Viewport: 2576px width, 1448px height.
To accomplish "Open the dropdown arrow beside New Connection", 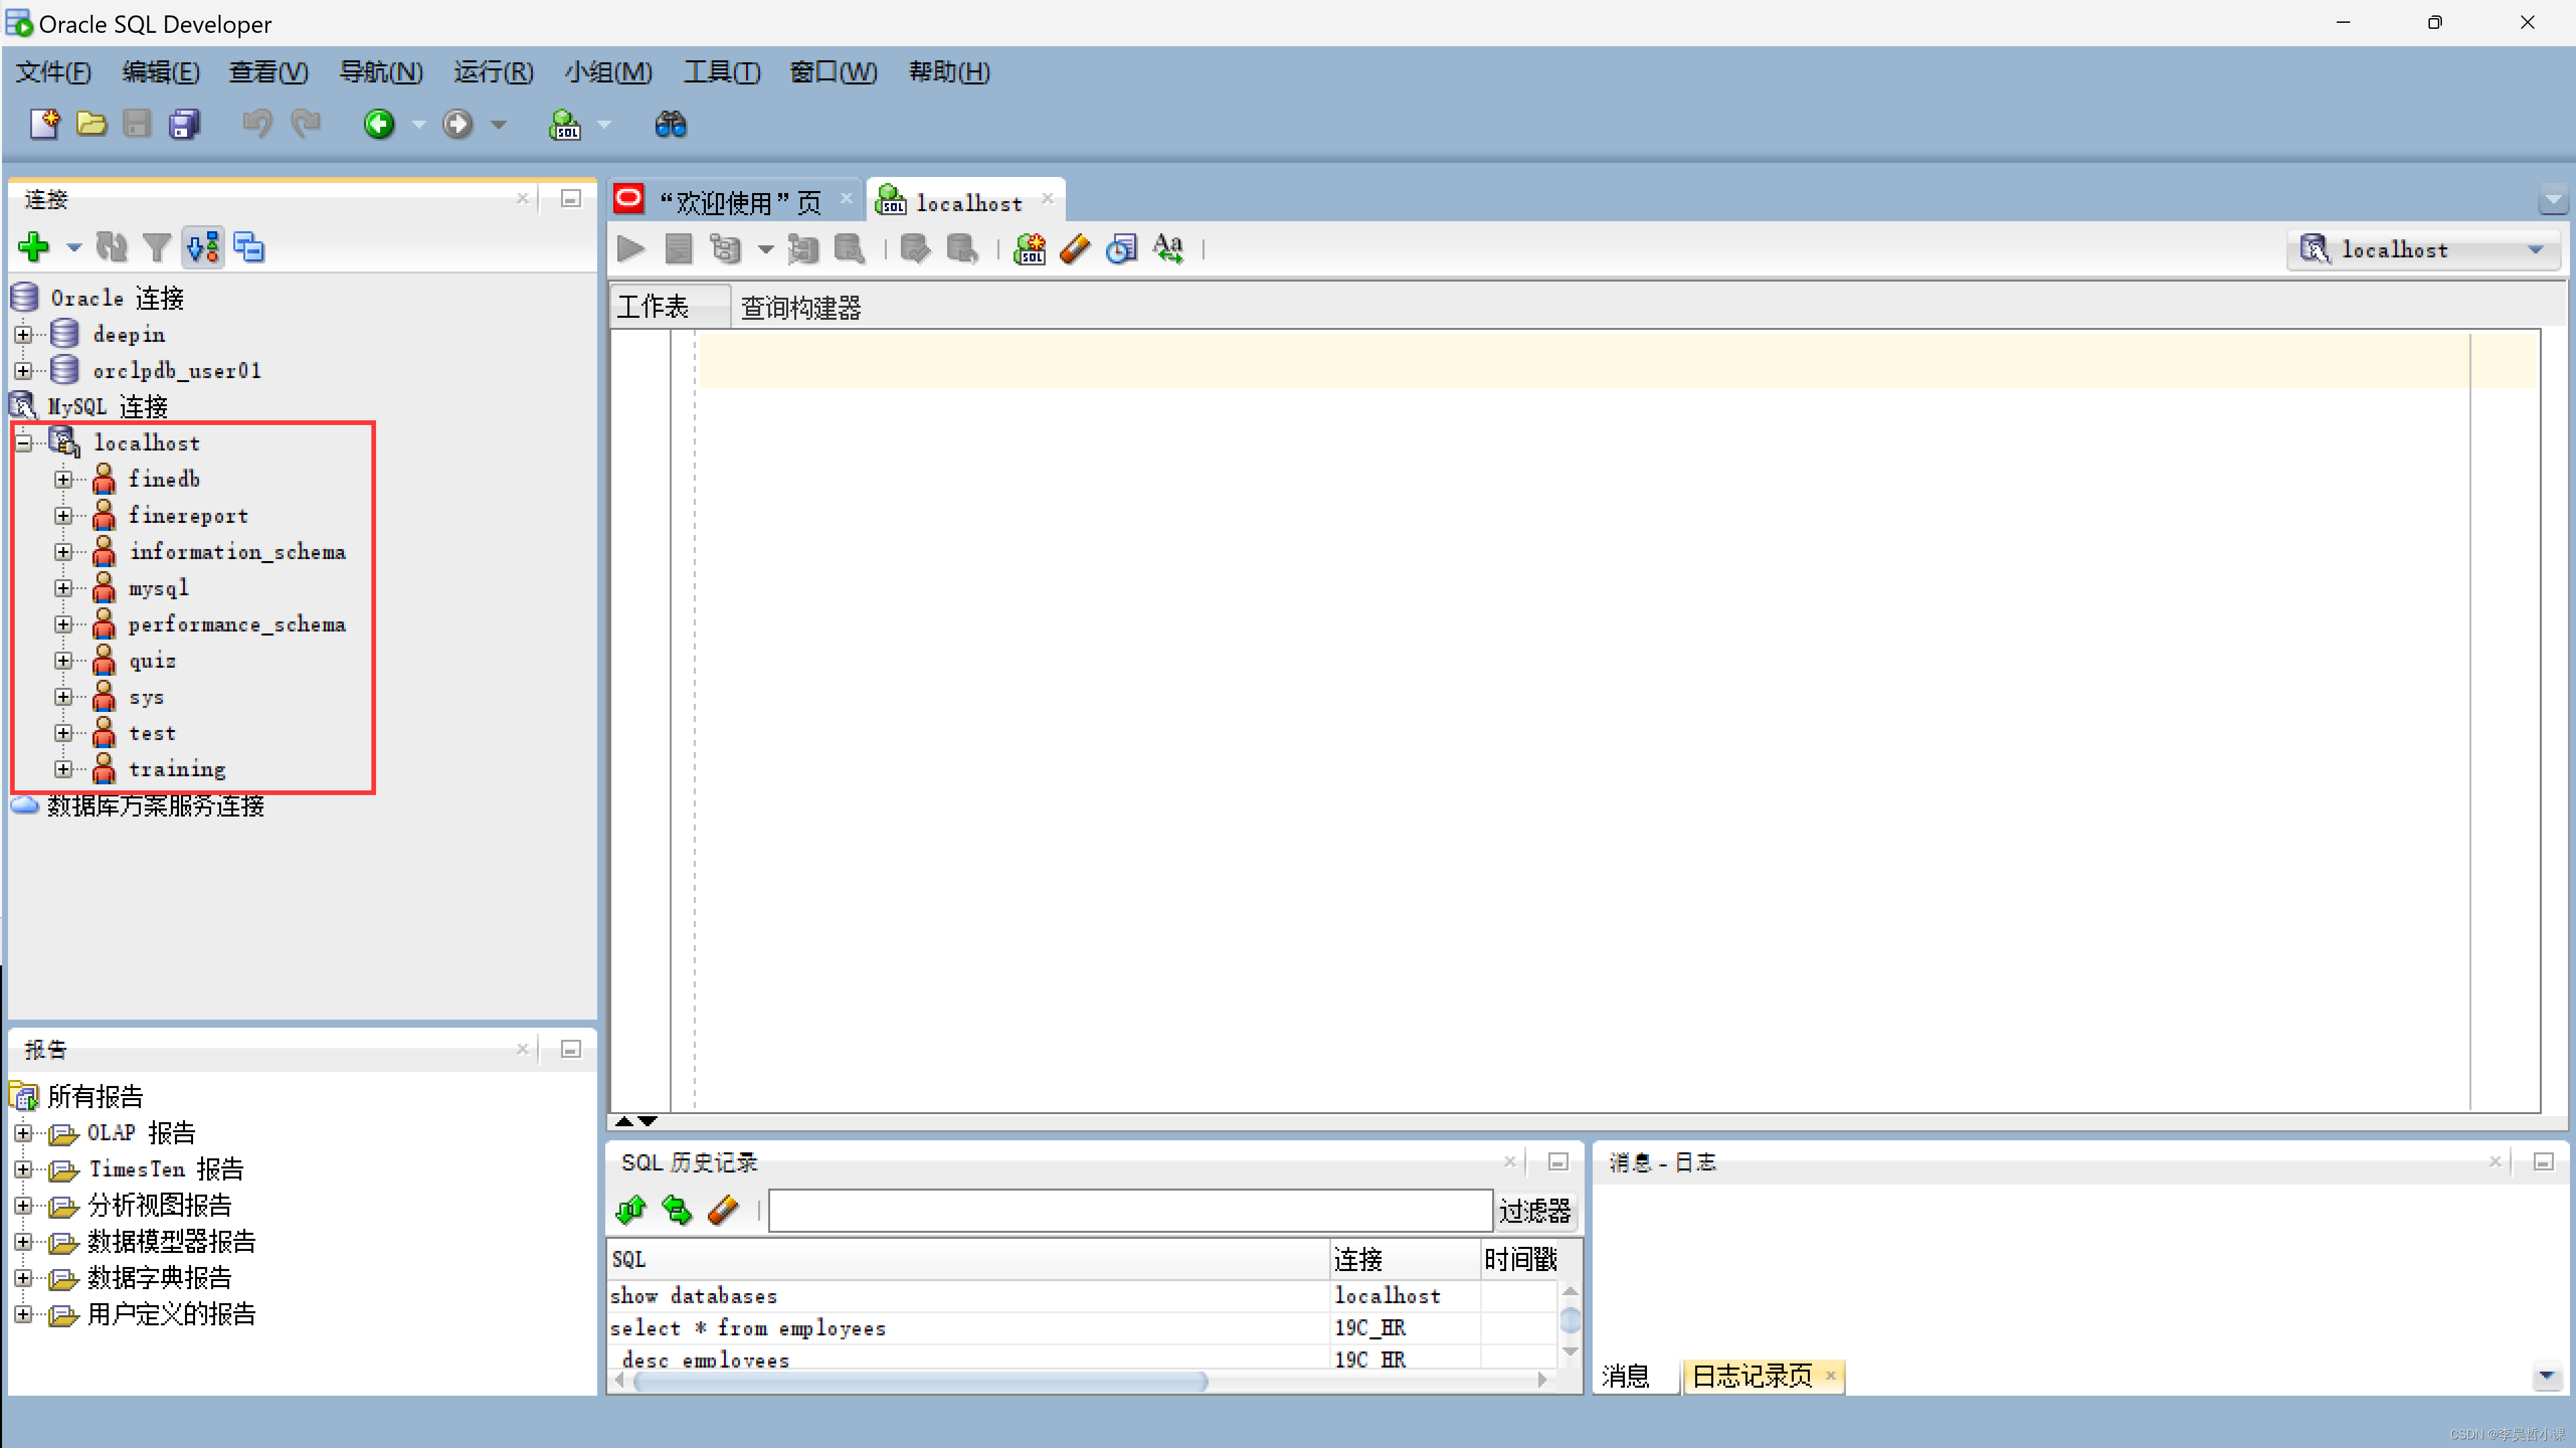I will click(x=73, y=247).
